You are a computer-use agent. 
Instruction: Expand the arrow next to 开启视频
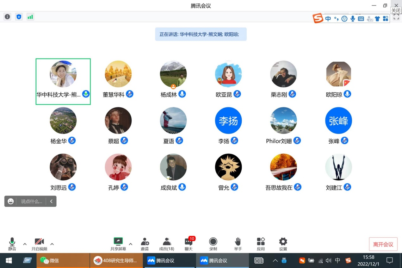click(52, 244)
